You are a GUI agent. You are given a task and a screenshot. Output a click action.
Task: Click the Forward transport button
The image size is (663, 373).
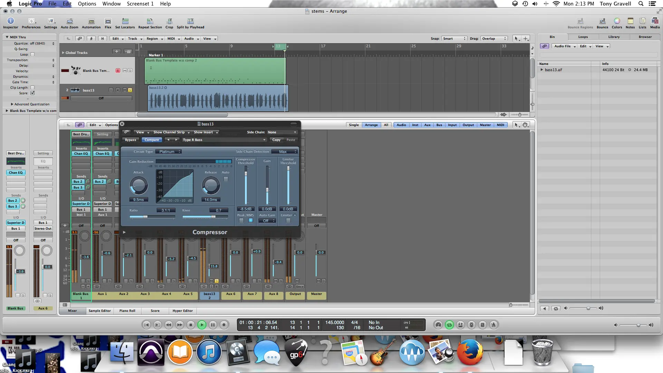[180, 325]
